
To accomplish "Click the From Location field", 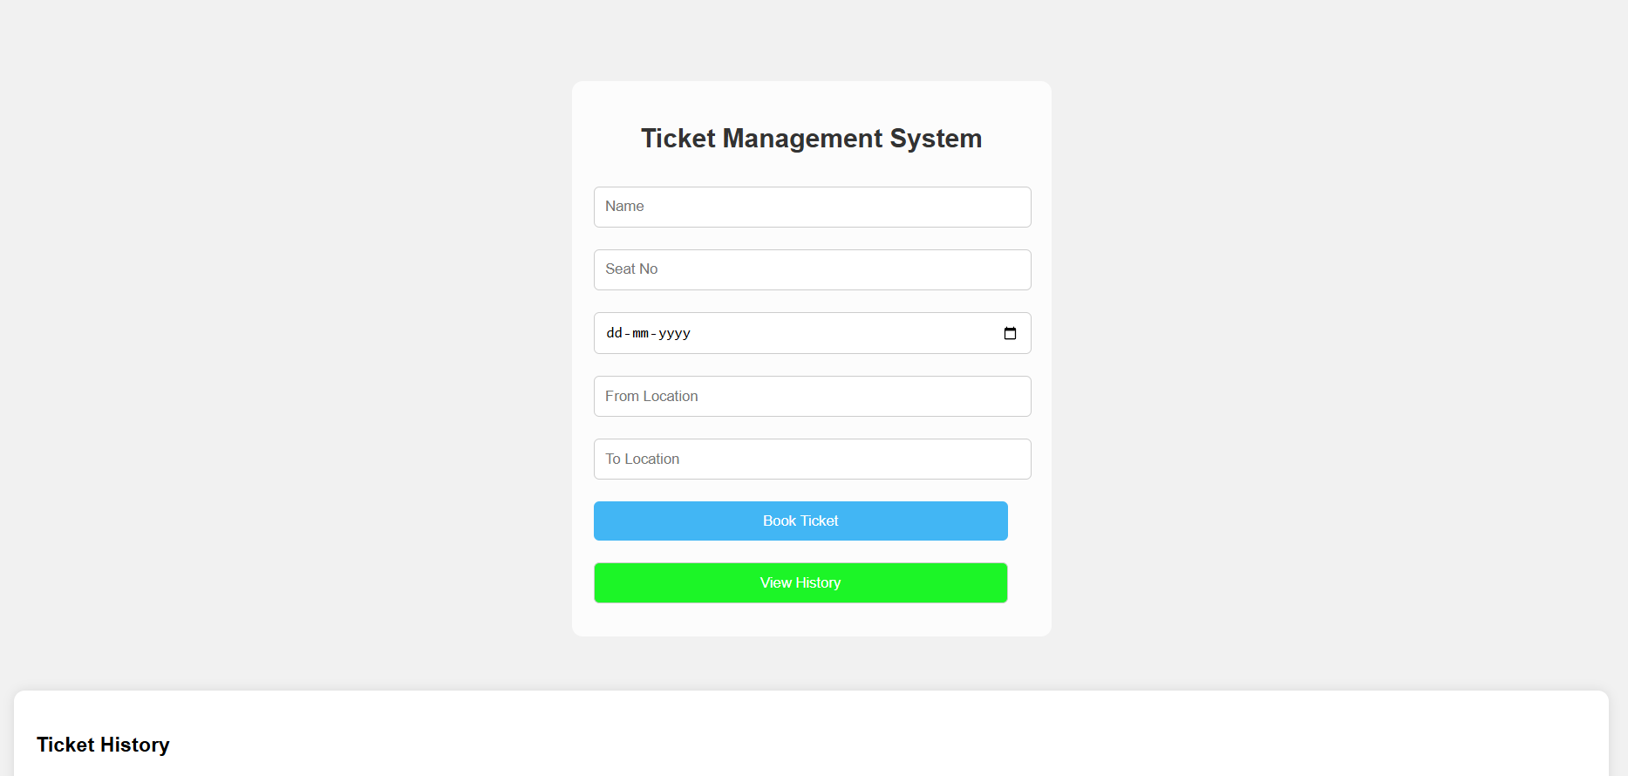I will 812,397.
